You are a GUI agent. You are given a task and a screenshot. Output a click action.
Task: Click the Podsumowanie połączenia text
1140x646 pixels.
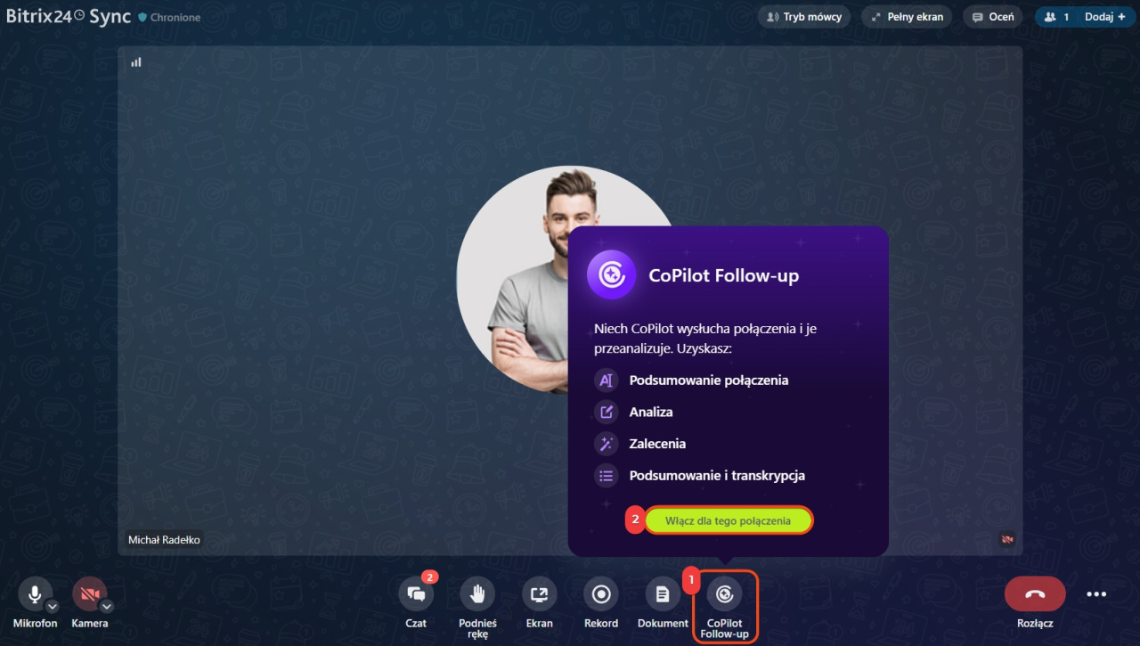tap(709, 380)
